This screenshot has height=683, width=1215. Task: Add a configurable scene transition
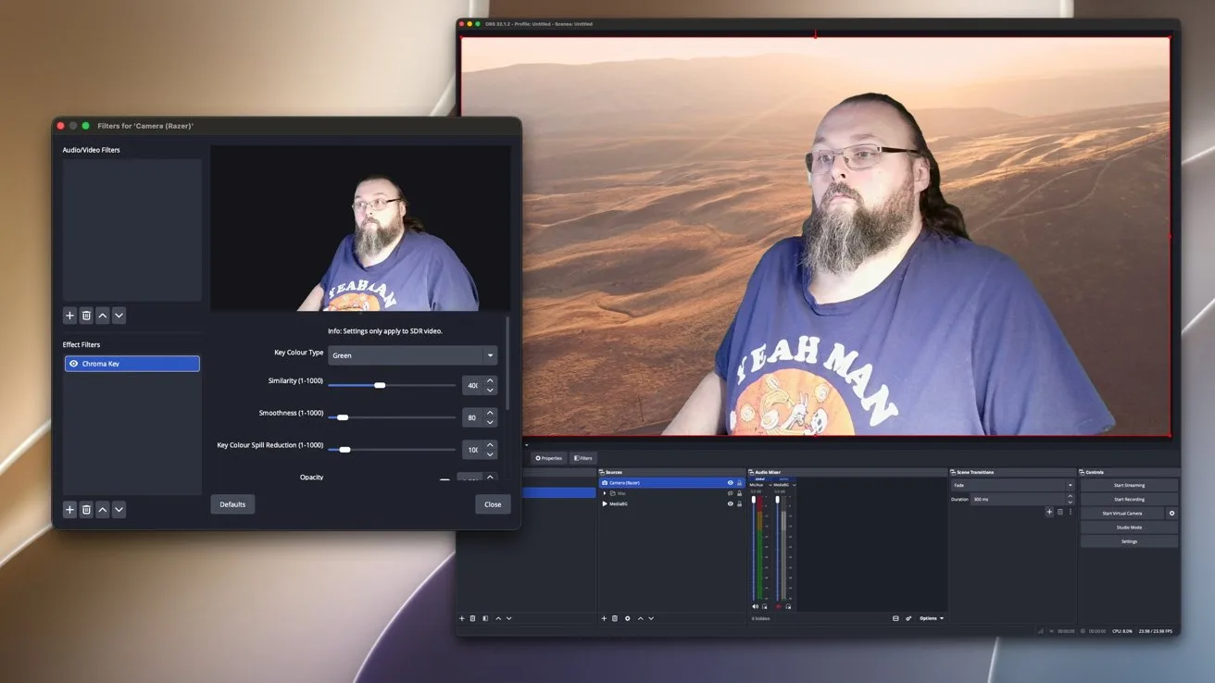point(1049,512)
